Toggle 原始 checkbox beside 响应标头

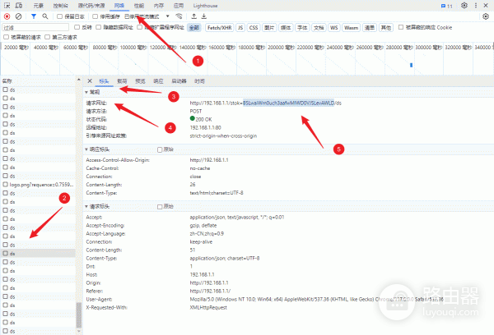(x=160, y=149)
